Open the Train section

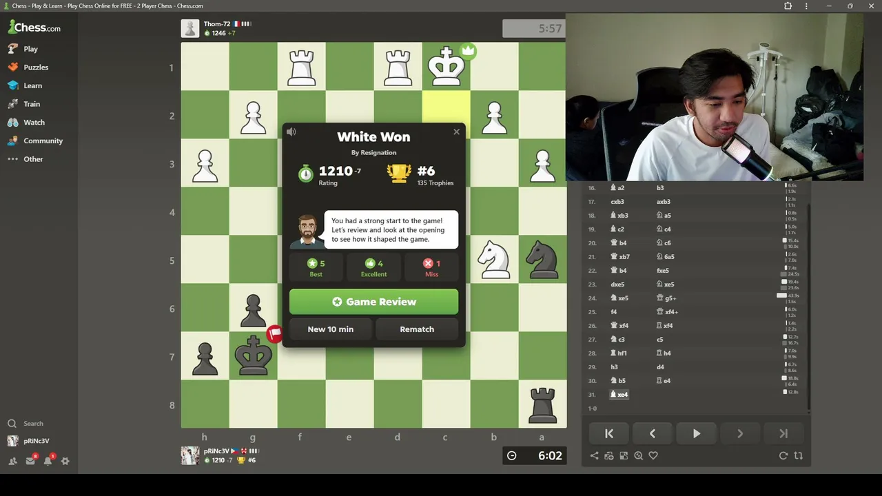24,104
